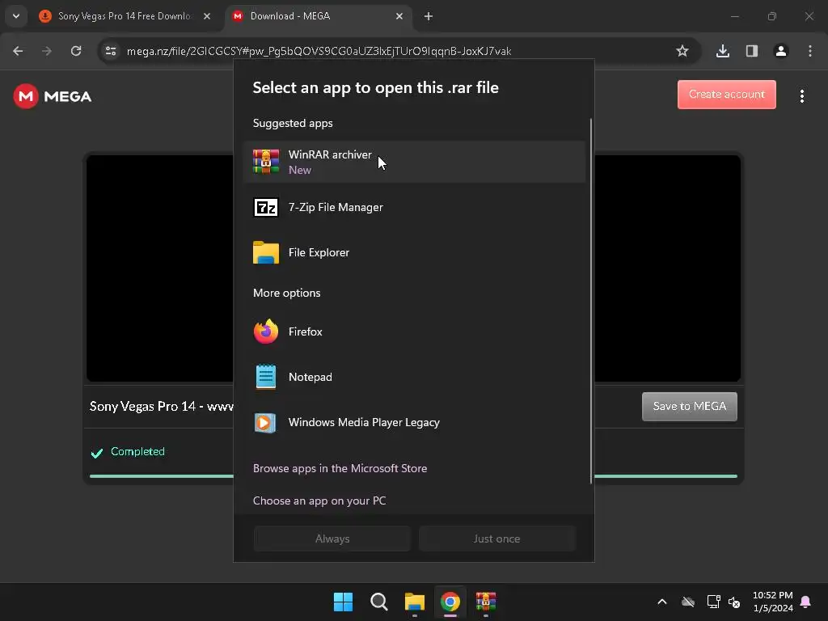This screenshot has width=828, height=621.
Task: Open a new browser tab
Action: (x=429, y=16)
